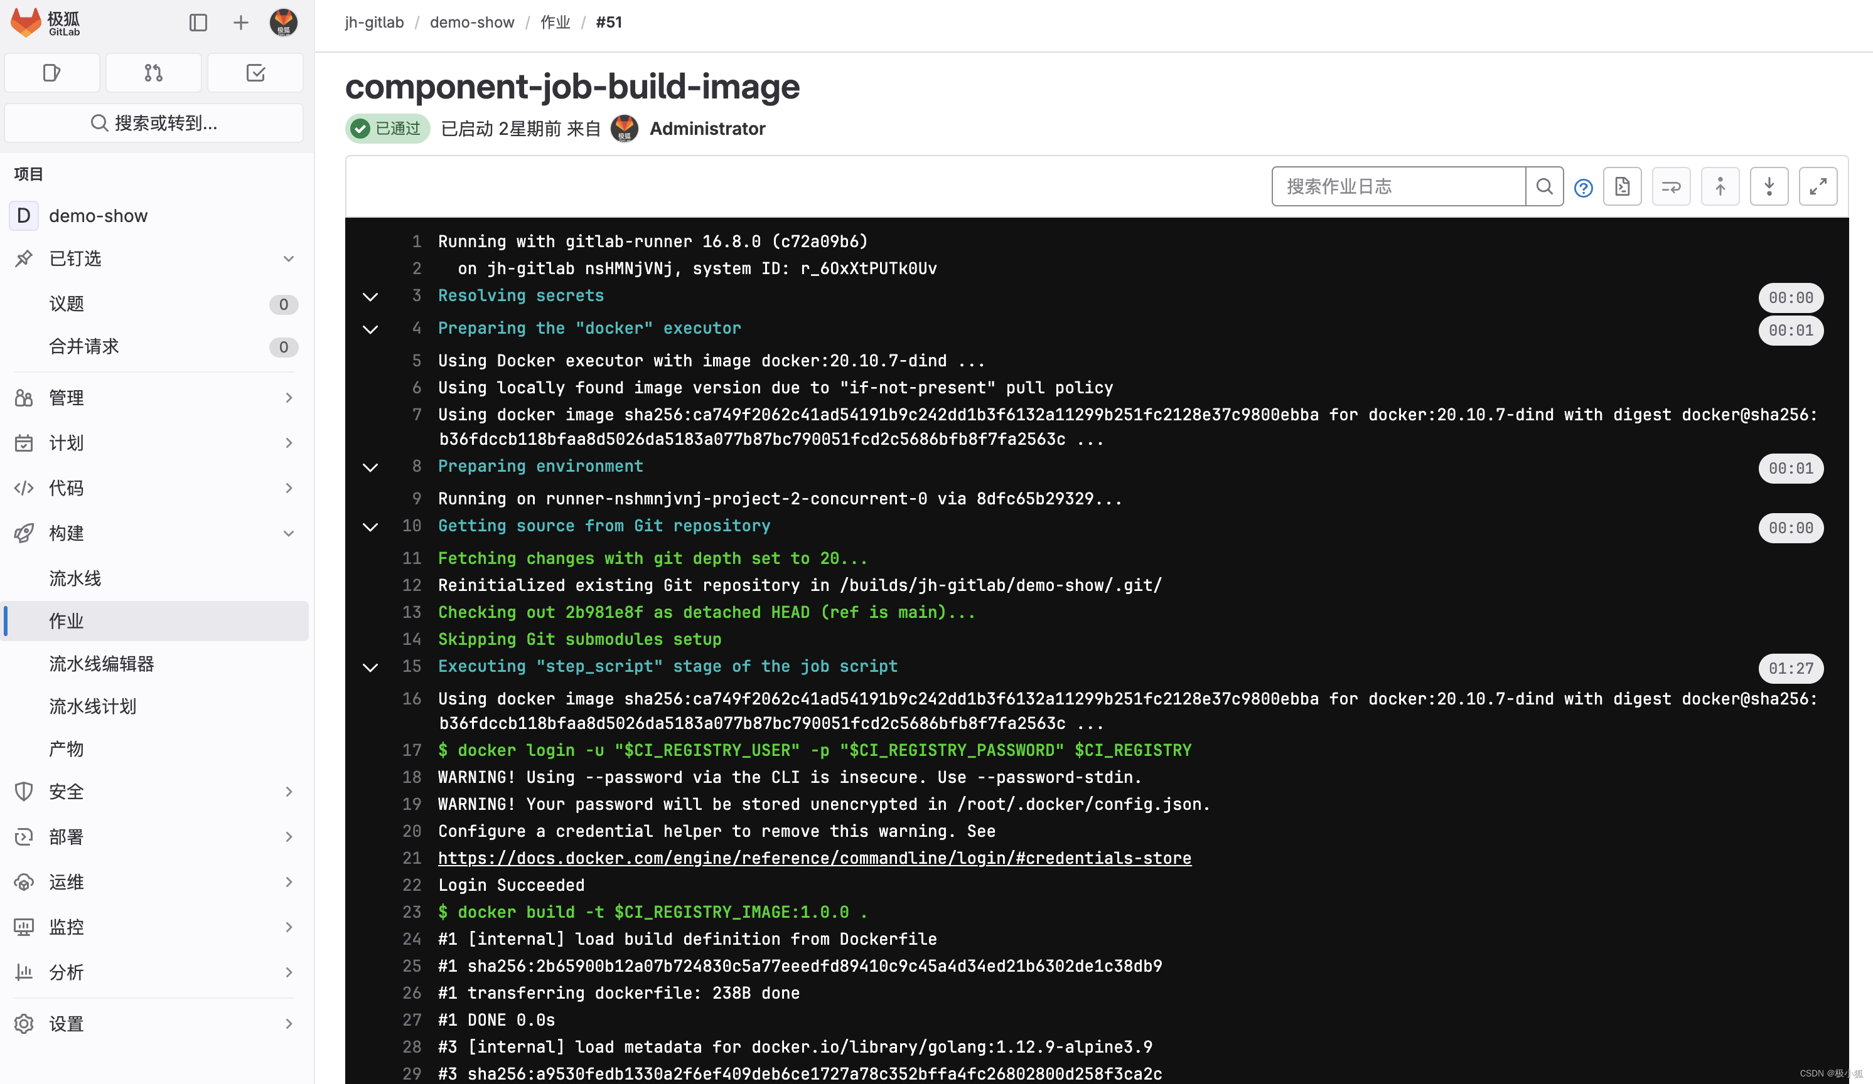Image resolution: width=1873 pixels, height=1084 pixels.
Task: Enter fullscreen view of the job log
Action: 1818,186
